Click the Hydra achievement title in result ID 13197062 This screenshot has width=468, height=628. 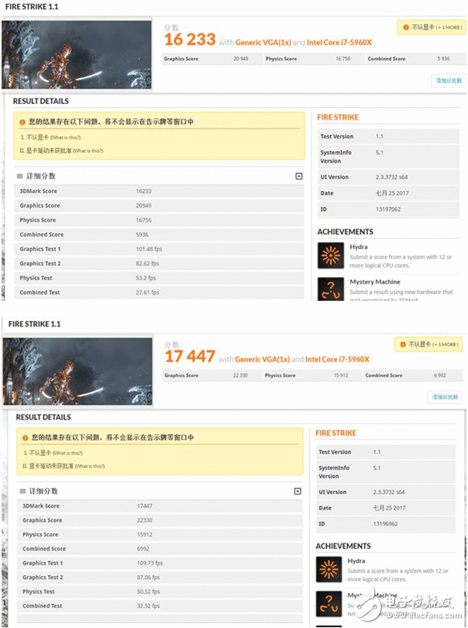point(359,247)
